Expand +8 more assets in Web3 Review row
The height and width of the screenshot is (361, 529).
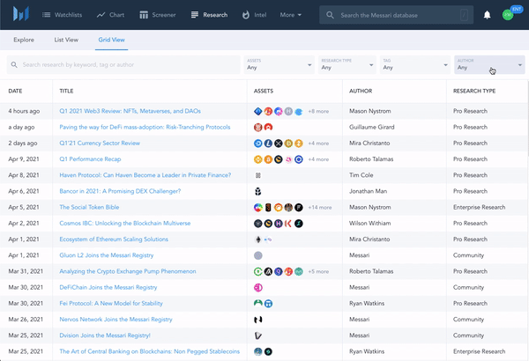coord(318,111)
